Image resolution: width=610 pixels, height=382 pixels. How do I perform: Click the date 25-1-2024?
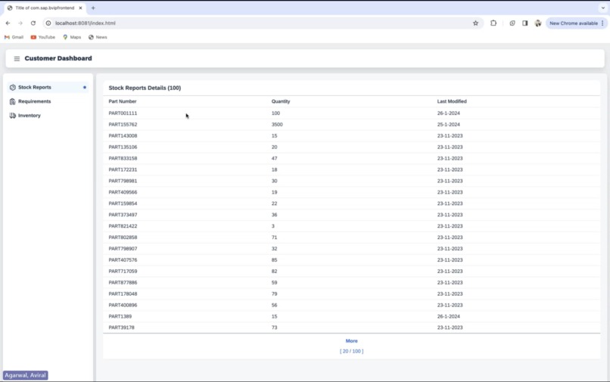pyautogui.click(x=448, y=125)
